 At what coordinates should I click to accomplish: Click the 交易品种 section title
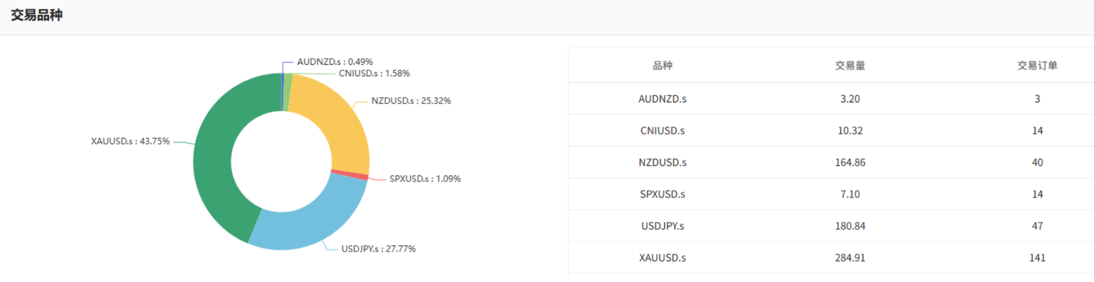click(36, 15)
